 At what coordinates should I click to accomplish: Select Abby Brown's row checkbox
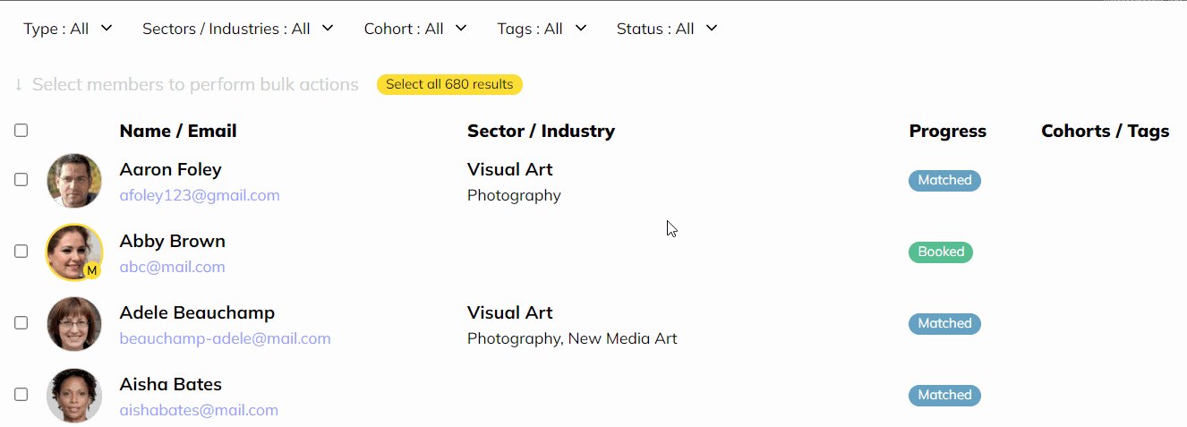pos(21,252)
